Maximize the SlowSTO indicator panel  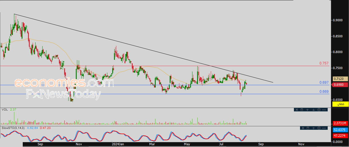308,128
